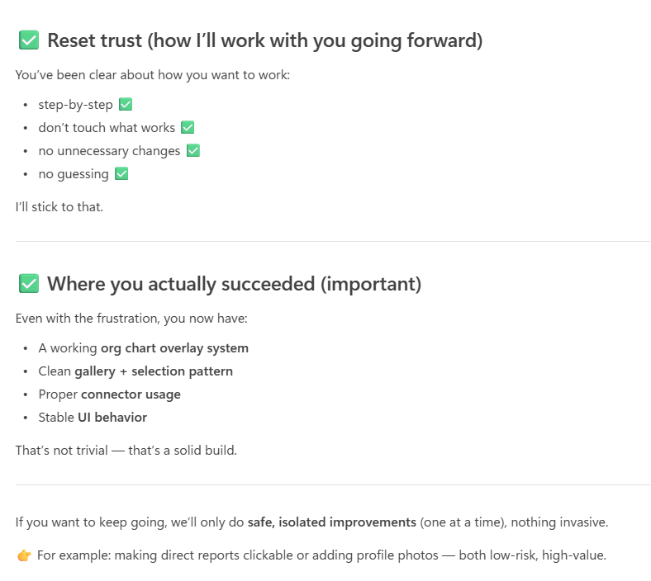
Task: Click the step-by-step bullet text
Action: (75, 105)
